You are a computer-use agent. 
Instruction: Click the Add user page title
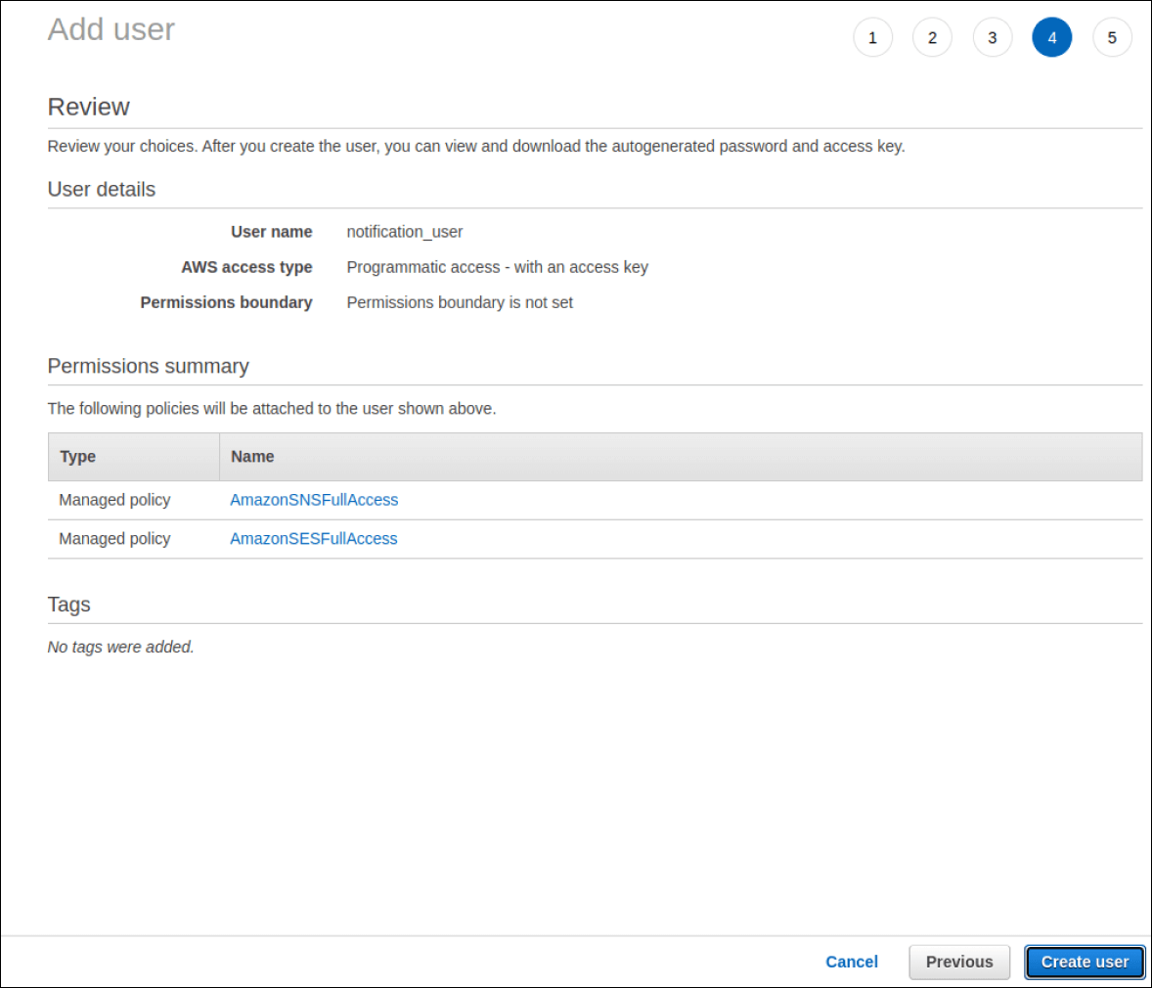click(x=111, y=30)
